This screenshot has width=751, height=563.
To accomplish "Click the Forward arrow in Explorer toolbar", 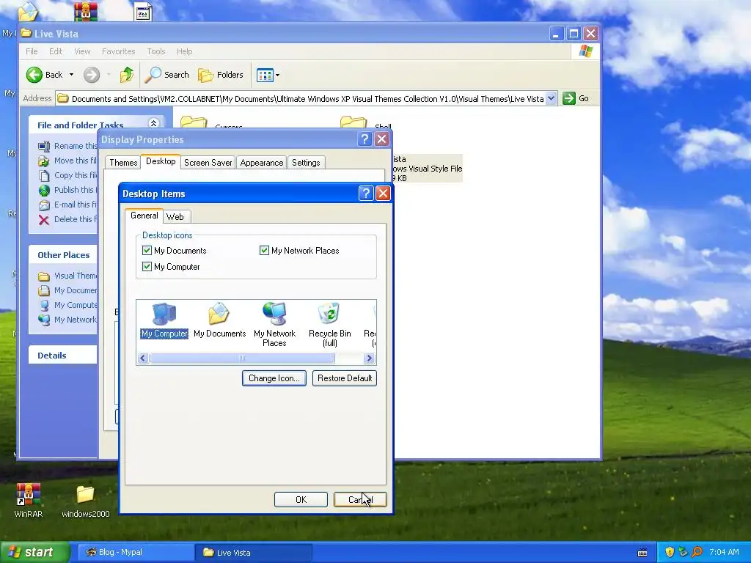I will tap(92, 75).
